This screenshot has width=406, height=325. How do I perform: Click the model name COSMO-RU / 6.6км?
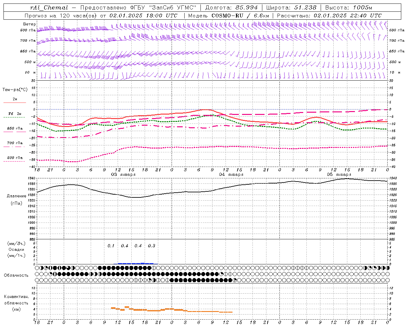click(240, 16)
